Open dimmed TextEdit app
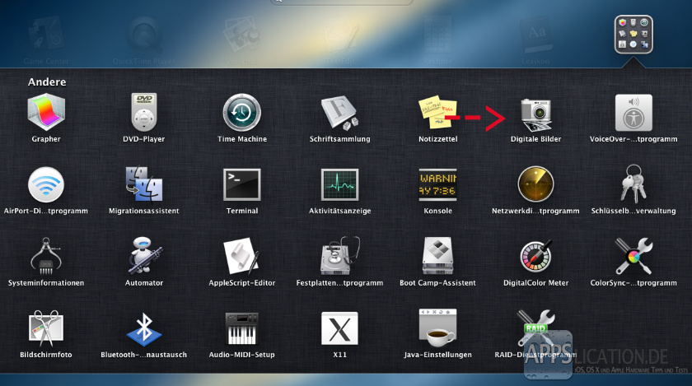The width and height of the screenshot is (692, 386). (339, 35)
